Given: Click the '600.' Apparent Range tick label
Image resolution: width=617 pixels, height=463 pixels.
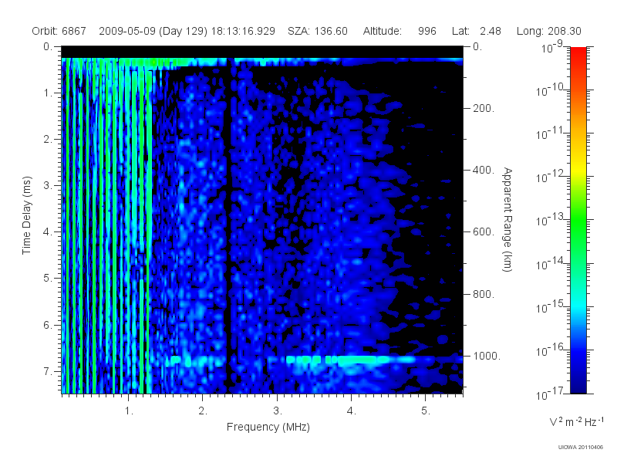Looking at the screenshot, I should (x=484, y=232).
